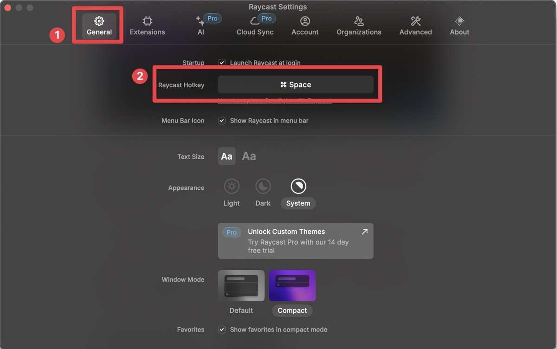This screenshot has height=349, width=557.
Task: Open the AI settings tab
Action: click(x=201, y=26)
